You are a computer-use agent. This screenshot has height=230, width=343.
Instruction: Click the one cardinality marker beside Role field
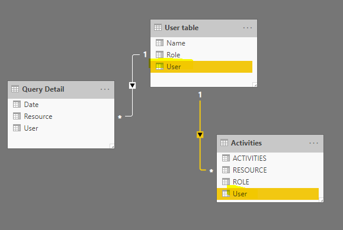point(145,54)
